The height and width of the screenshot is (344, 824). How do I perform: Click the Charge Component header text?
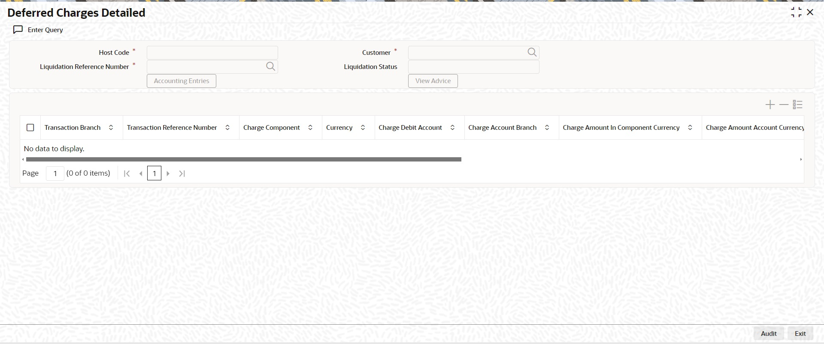pos(272,128)
